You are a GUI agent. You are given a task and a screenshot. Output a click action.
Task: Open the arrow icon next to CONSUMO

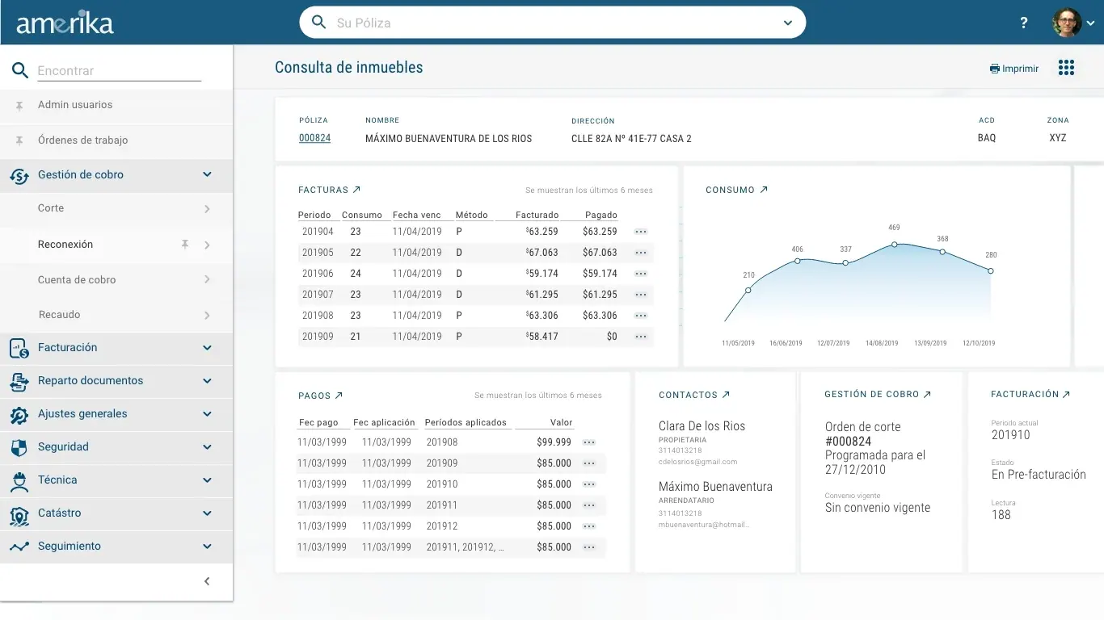pos(763,190)
